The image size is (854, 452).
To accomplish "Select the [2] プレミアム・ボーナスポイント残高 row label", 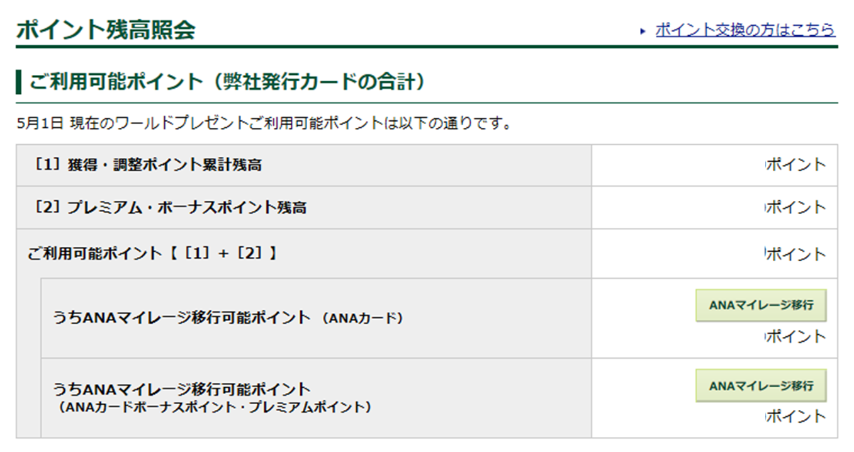I will click(x=169, y=208).
